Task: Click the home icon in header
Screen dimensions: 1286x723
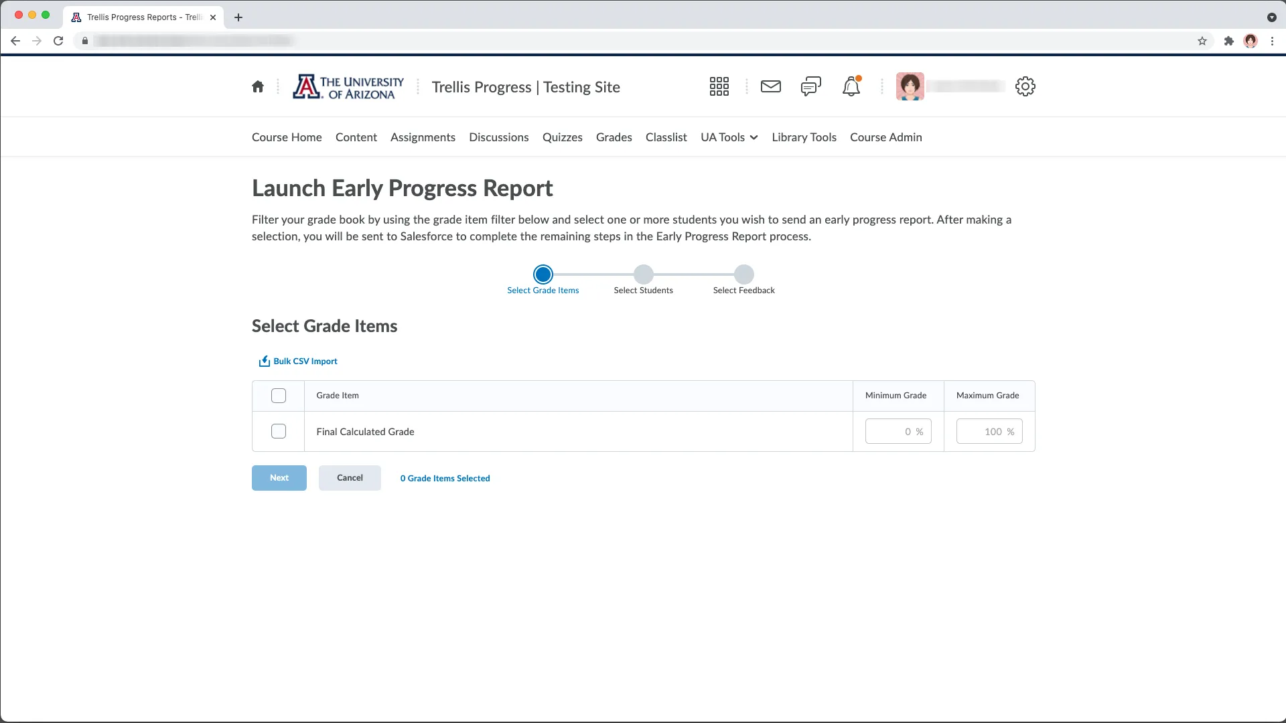Action: point(258,86)
